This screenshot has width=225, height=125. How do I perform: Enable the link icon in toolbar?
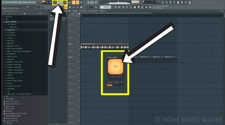click(x=77, y=7)
